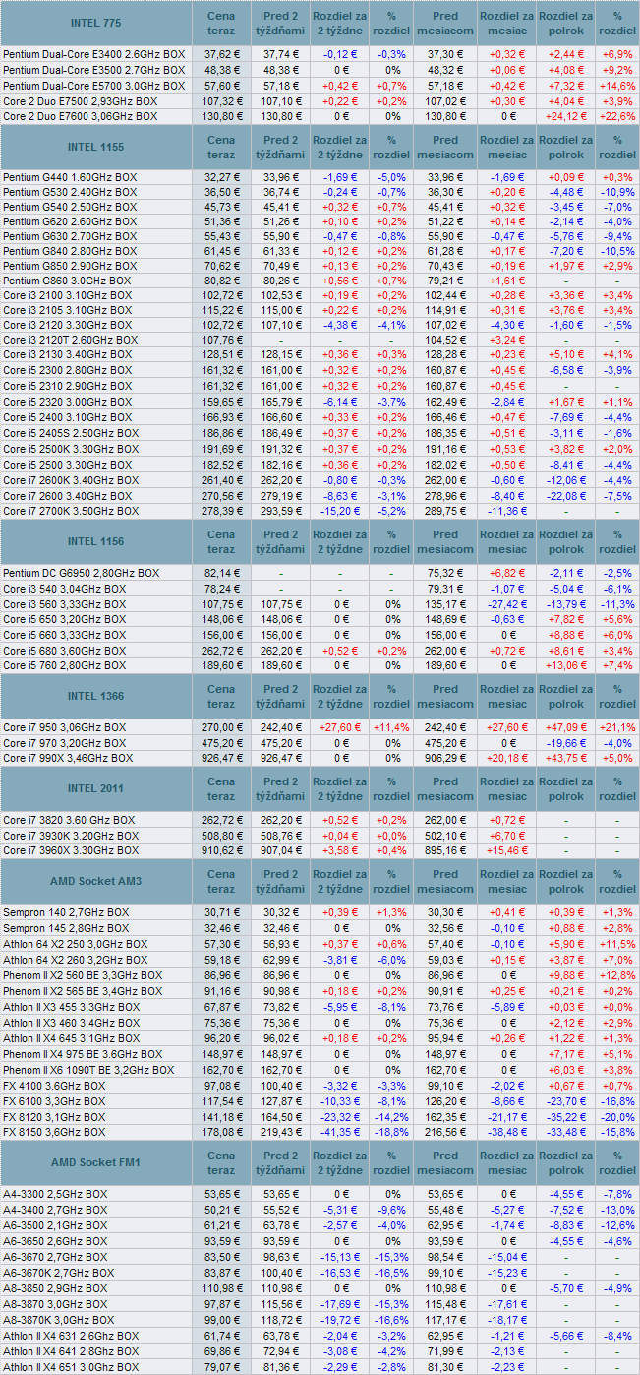Click +24,12 € half-year change for E7600
The height and width of the screenshot is (1375, 640).
[565, 116]
